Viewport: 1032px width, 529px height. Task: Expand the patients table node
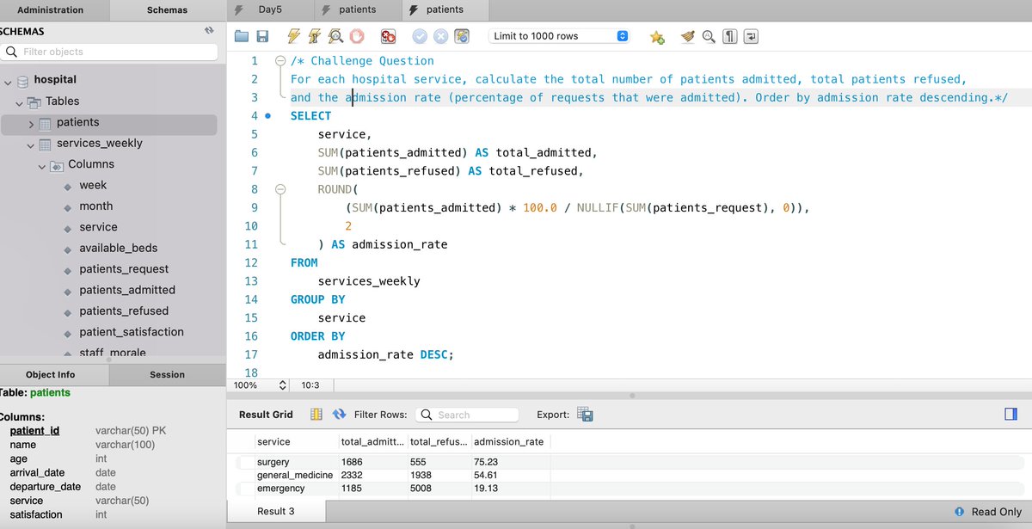(31, 123)
